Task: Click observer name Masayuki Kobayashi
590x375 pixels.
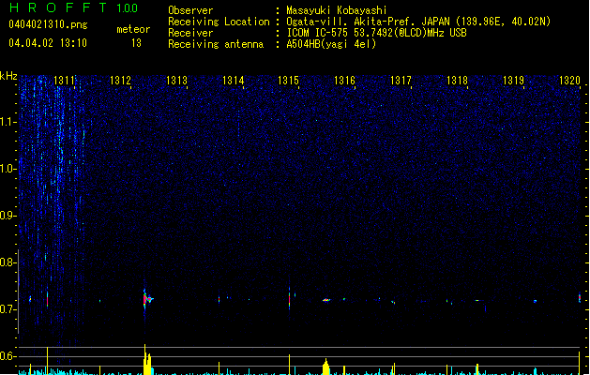Action: pyautogui.click(x=337, y=10)
